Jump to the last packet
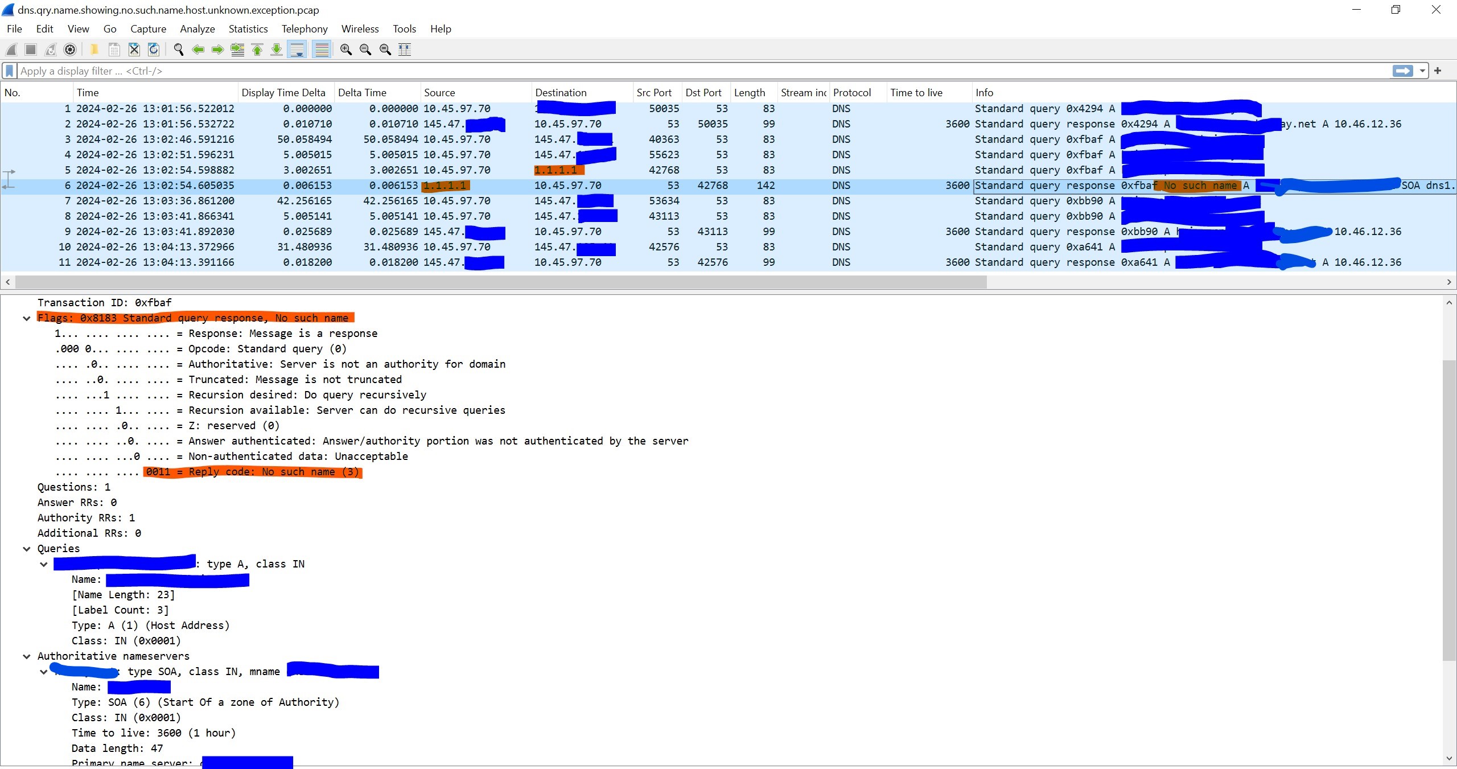Viewport: 1457px width, 769px height. pyautogui.click(x=277, y=50)
